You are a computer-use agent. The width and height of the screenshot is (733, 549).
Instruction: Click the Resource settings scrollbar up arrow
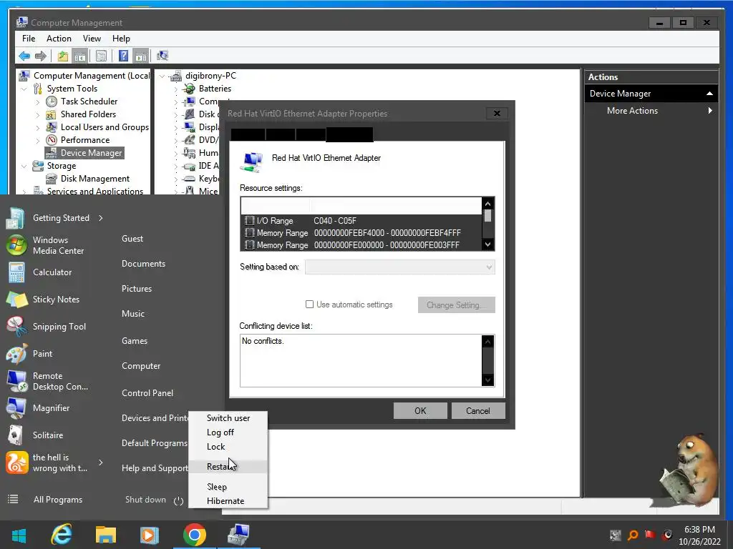(x=487, y=204)
